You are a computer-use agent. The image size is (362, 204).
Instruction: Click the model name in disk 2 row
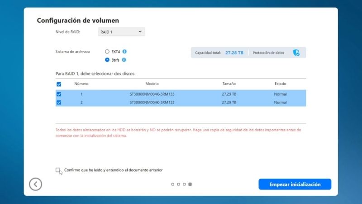pos(152,102)
